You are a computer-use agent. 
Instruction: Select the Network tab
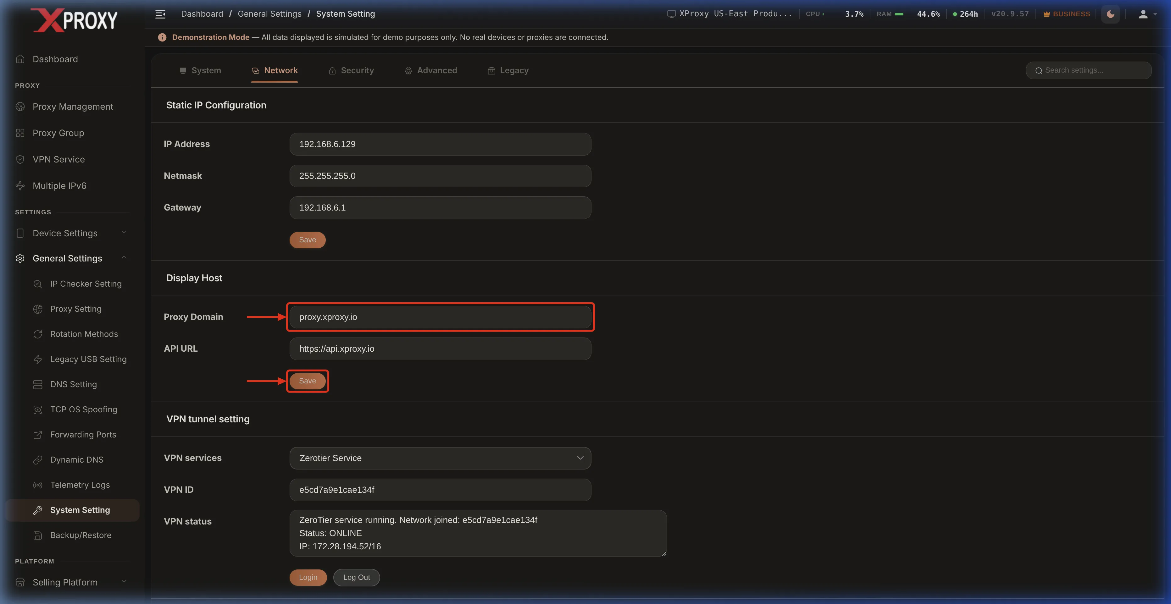pyautogui.click(x=275, y=70)
